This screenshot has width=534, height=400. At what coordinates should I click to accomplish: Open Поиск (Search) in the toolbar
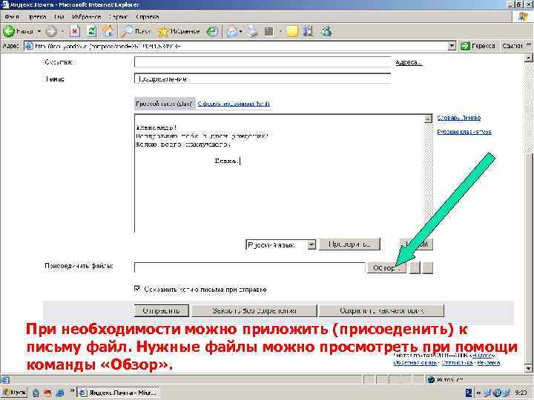click(136, 31)
